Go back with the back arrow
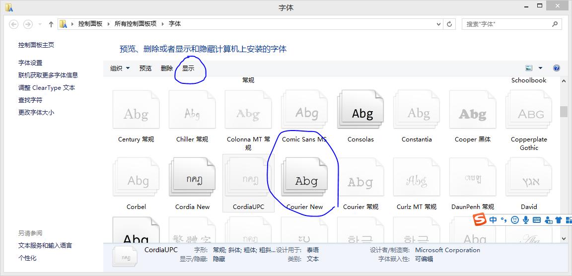572x276 pixels. click(14, 24)
